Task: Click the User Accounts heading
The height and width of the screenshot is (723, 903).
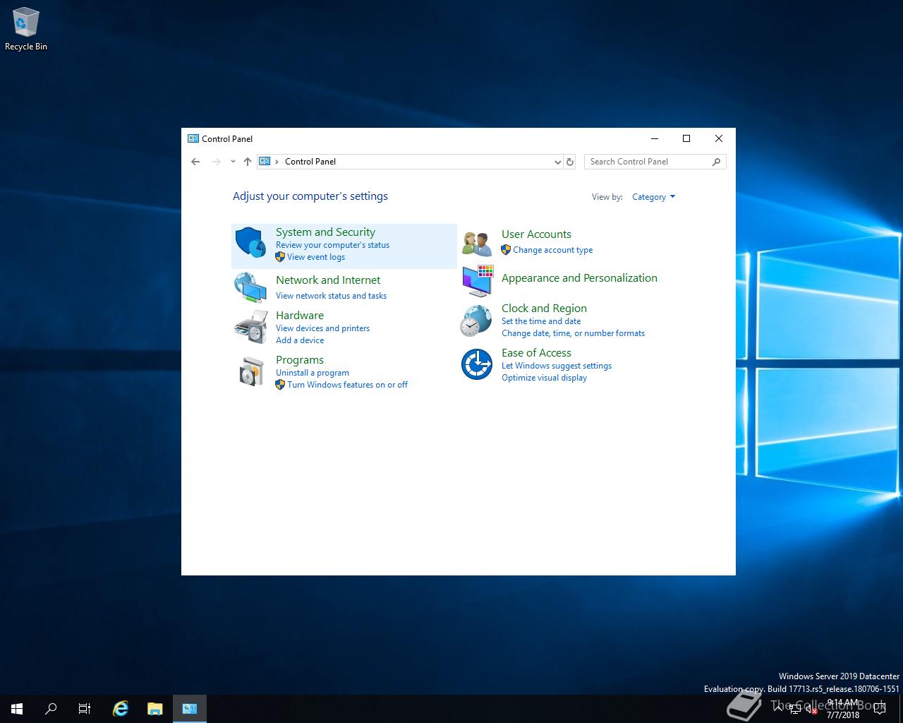Action: tap(536, 234)
